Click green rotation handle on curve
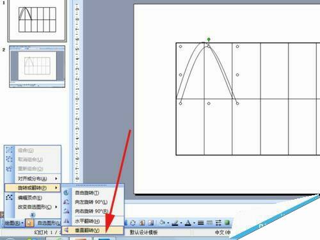Image resolution: width=320 pixels, height=240 pixels. click(x=209, y=39)
